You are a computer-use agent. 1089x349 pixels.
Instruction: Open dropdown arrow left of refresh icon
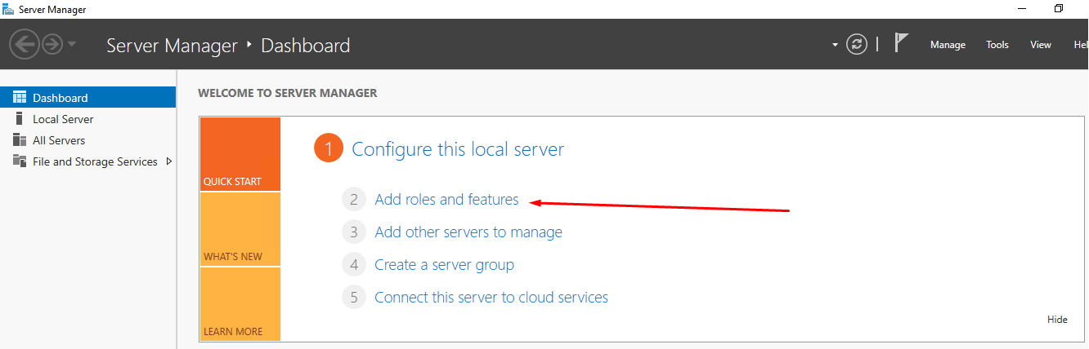point(835,45)
